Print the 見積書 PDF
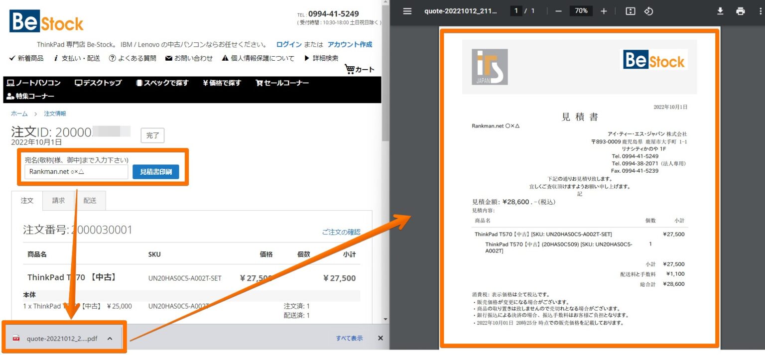This screenshot has width=765, height=355. tap(740, 11)
